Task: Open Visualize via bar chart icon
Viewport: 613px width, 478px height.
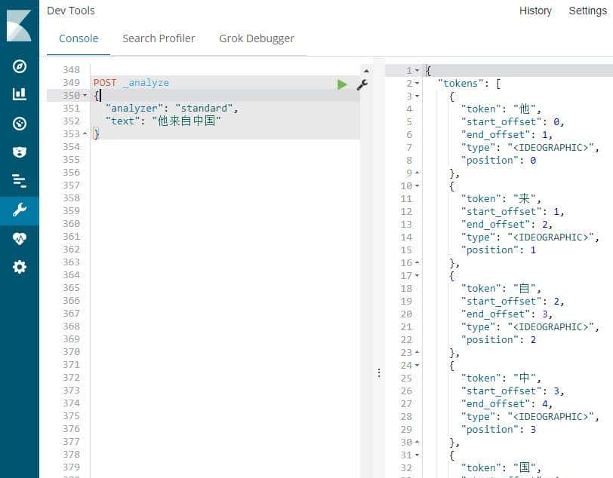Action: tap(20, 94)
